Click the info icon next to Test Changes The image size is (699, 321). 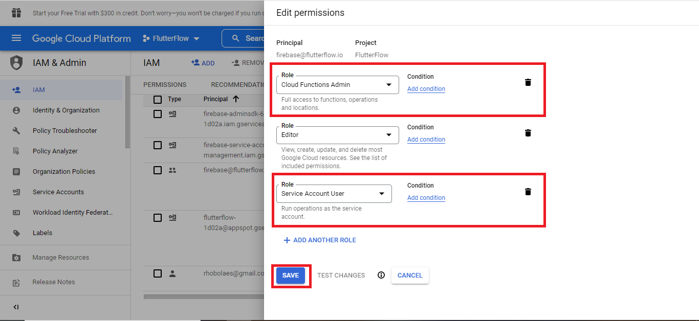coord(381,275)
